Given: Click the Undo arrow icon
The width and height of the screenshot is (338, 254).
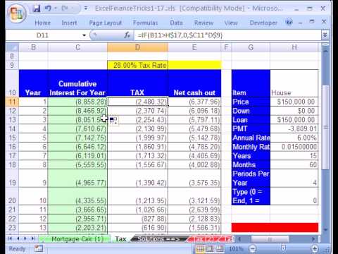Looking at the screenshot, I should coord(48,8).
